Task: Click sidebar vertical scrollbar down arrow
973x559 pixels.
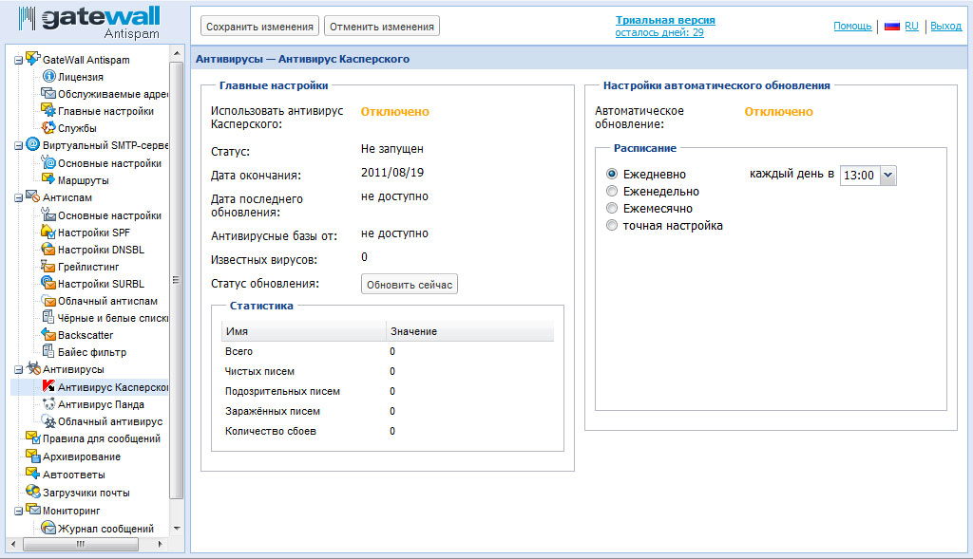Action: click(177, 528)
